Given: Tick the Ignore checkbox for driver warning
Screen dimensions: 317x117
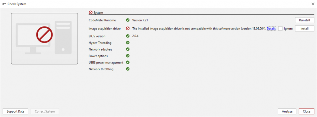Looking at the screenshot, I should (x=280, y=29).
